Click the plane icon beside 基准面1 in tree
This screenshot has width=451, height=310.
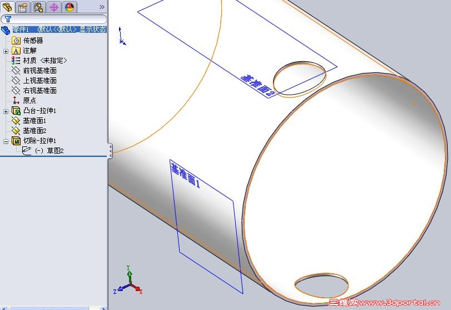pyautogui.click(x=16, y=121)
